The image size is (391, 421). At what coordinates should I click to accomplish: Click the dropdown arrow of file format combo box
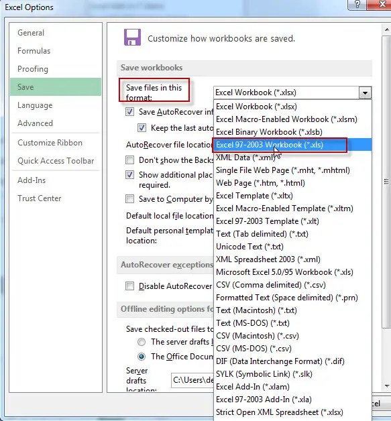click(365, 93)
